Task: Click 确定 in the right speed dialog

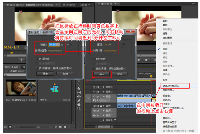Action: tap(102, 74)
